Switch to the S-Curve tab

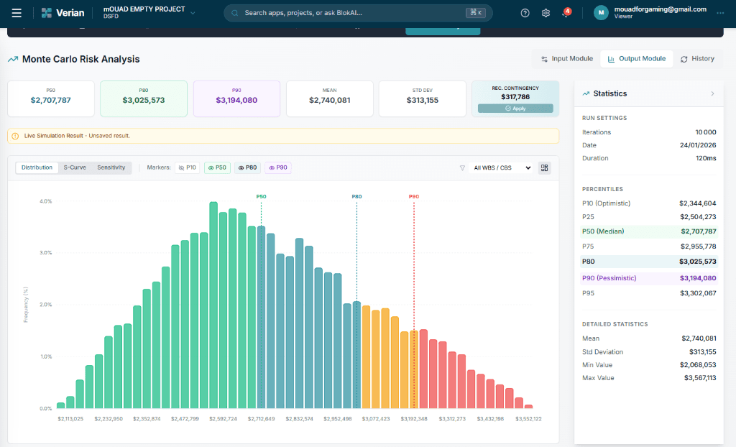[75, 167]
